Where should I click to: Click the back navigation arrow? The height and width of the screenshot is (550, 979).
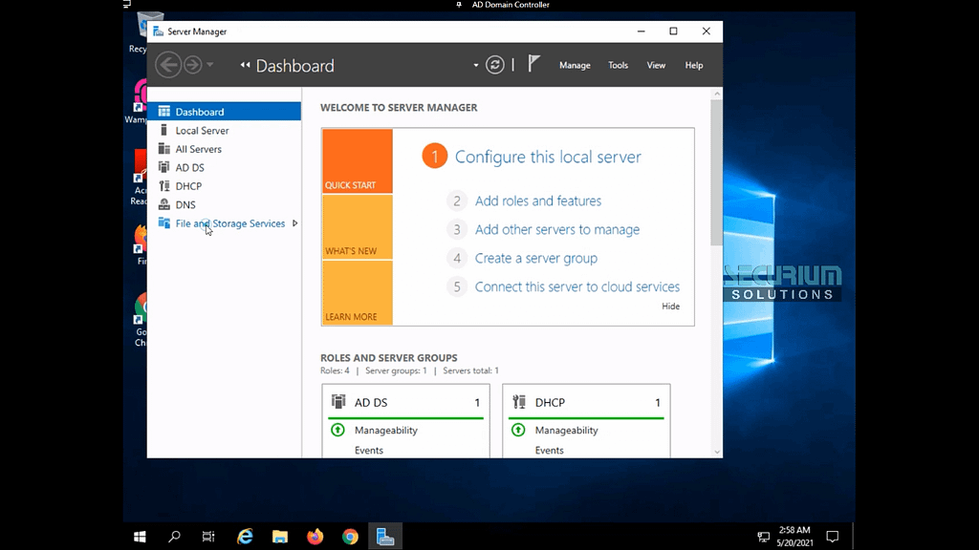click(x=168, y=65)
